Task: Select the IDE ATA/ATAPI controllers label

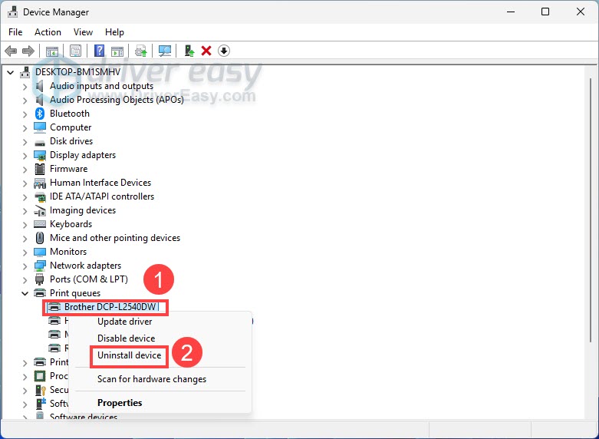Action: click(x=102, y=196)
